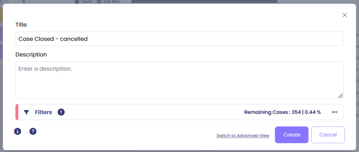359x152 pixels.
Task: Open the info icon at bottom left
Action: pos(17,131)
